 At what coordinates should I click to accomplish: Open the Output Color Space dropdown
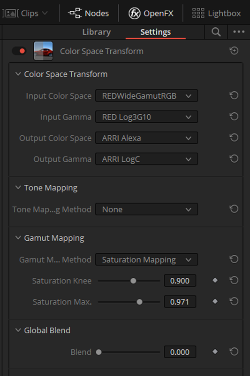[x=146, y=138]
